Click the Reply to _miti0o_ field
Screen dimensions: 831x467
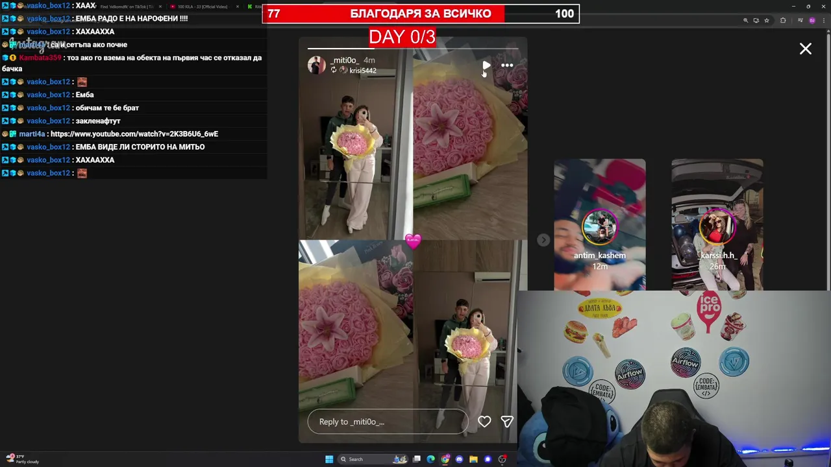pos(388,422)
